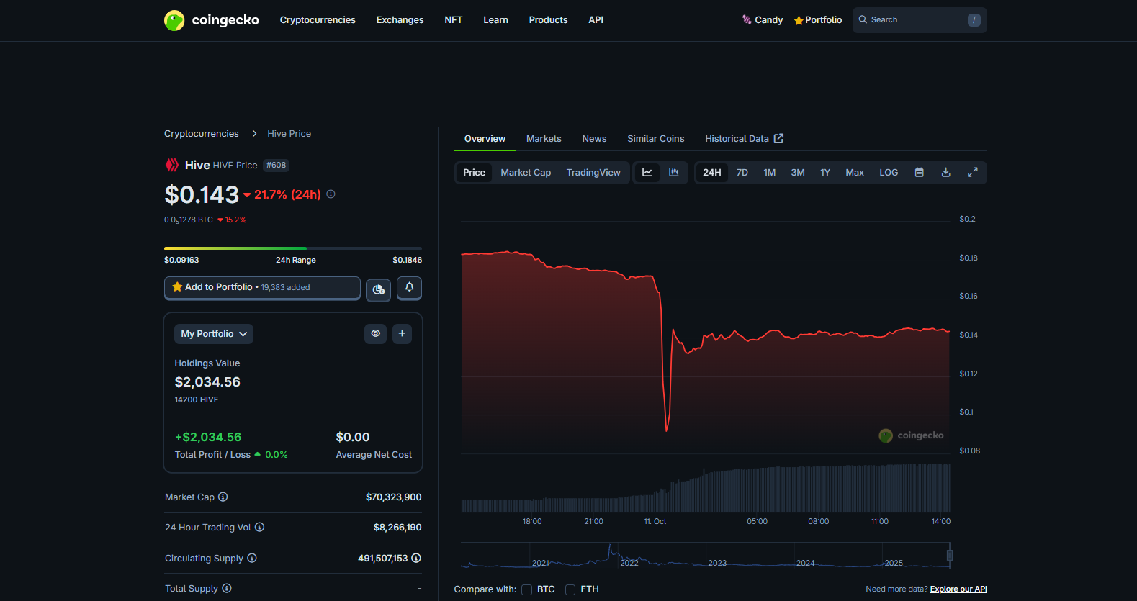Click the Add to Portfolio button
This screenshot has width=1137, height=601.
[262, 287]
